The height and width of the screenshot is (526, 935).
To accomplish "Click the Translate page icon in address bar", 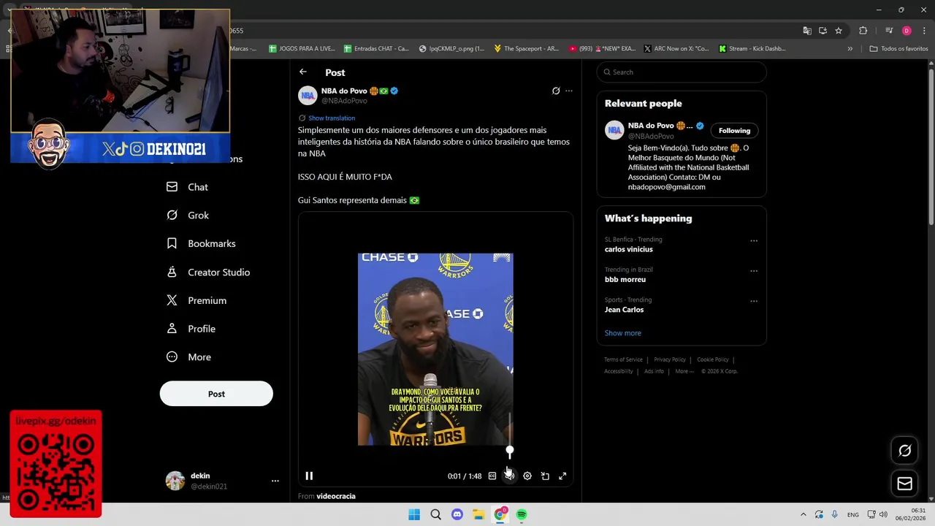I will click(x=807, y=31).
